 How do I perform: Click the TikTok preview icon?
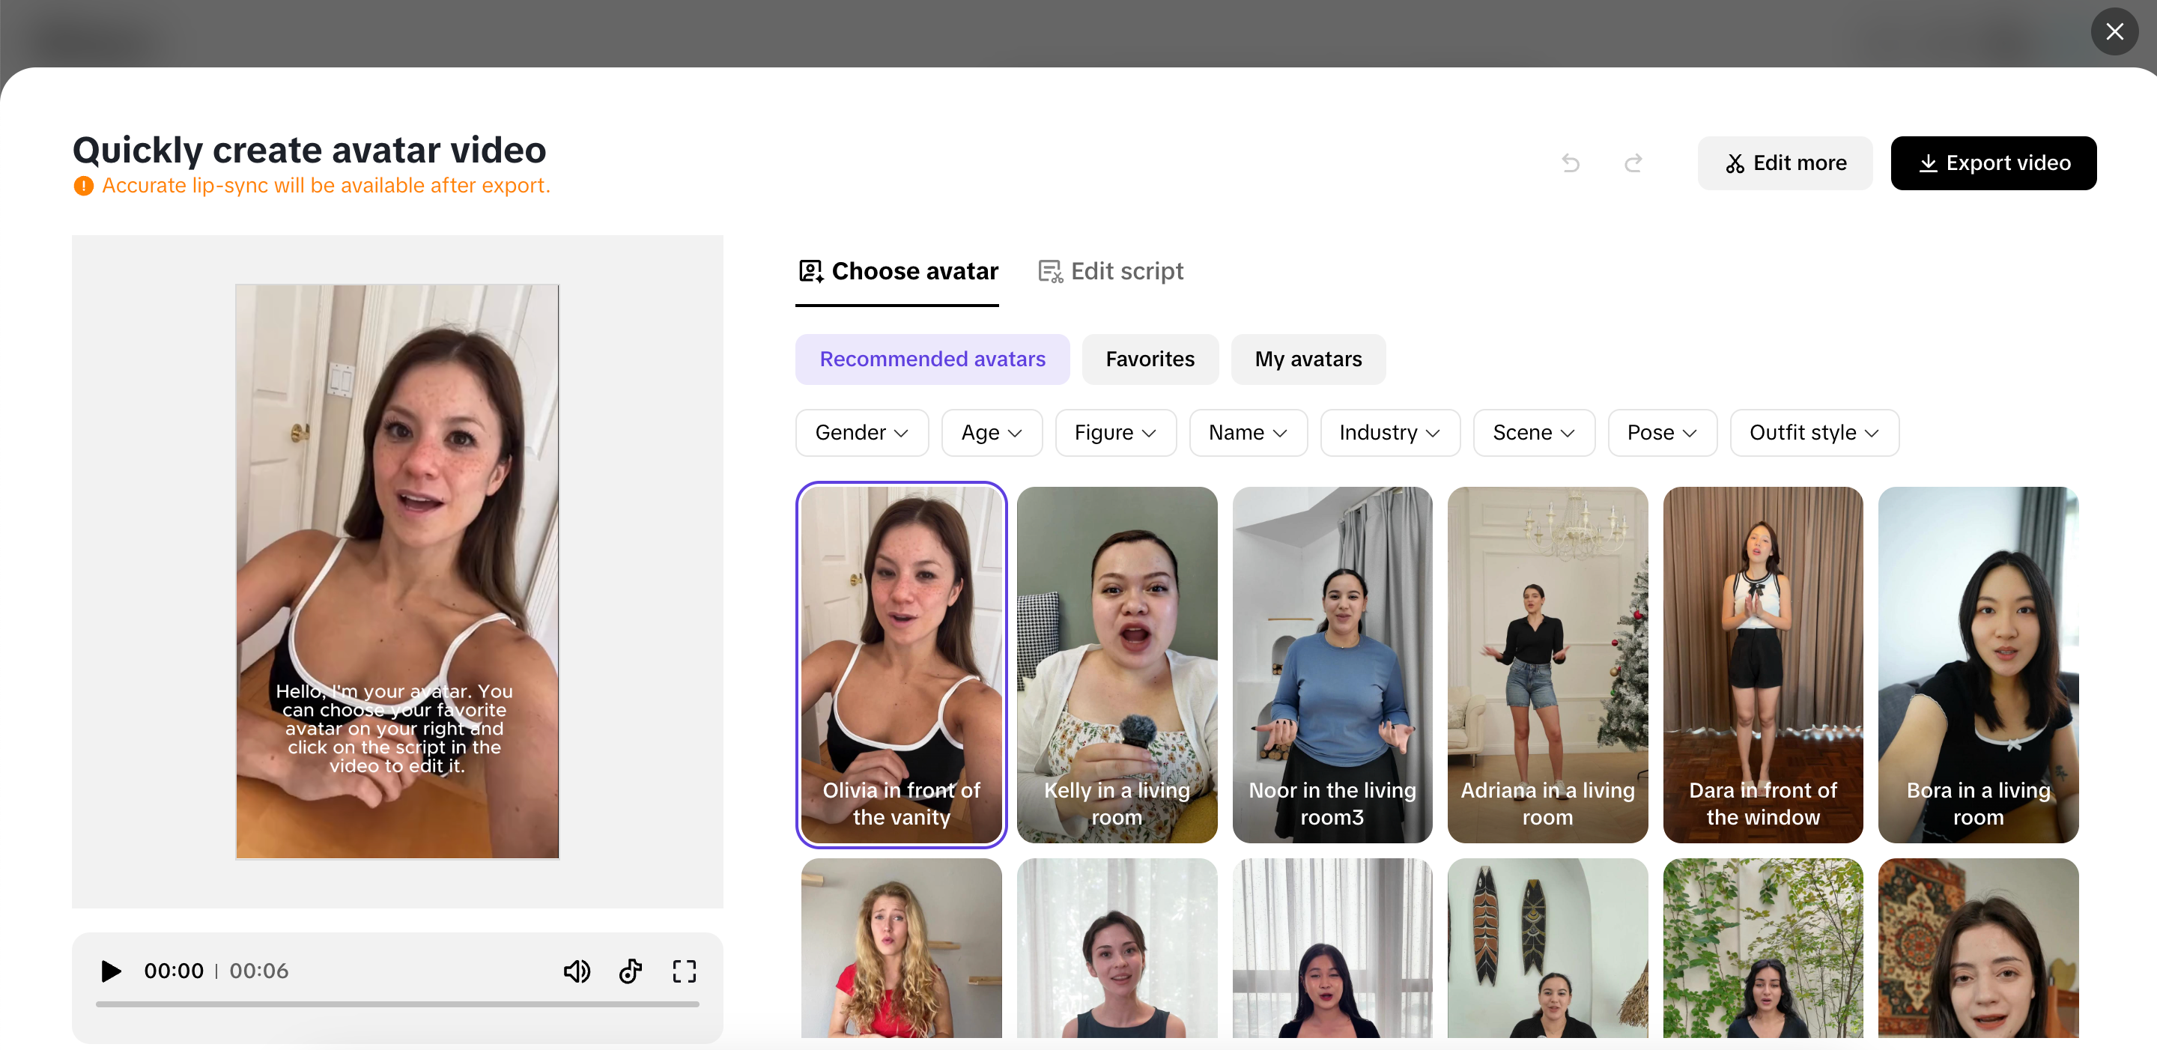[631, 971]
